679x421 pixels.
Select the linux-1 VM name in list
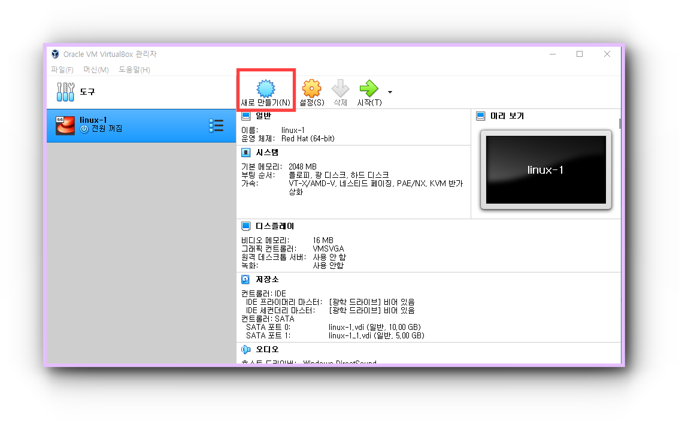(x=93, y=120)
